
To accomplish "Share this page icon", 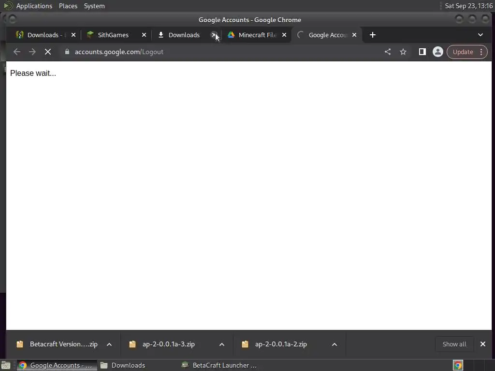I will [388, 52].
